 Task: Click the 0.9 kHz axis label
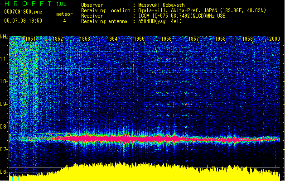pos(4,104)
